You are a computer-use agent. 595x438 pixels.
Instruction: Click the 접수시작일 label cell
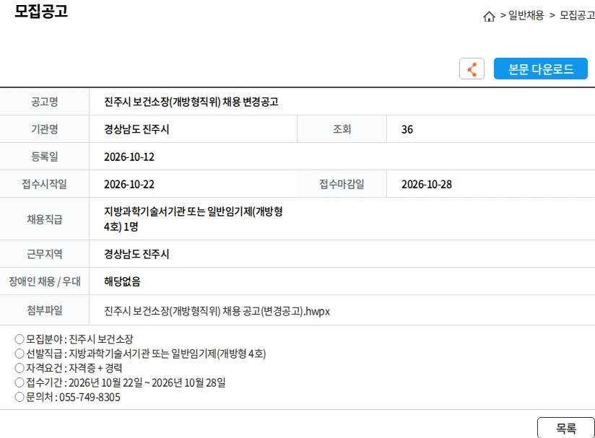tap(44, 184)
